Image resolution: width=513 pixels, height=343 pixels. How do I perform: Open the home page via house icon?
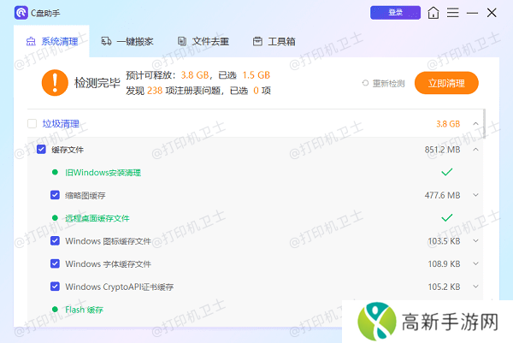pyautogui.click(x=433, y=13)
